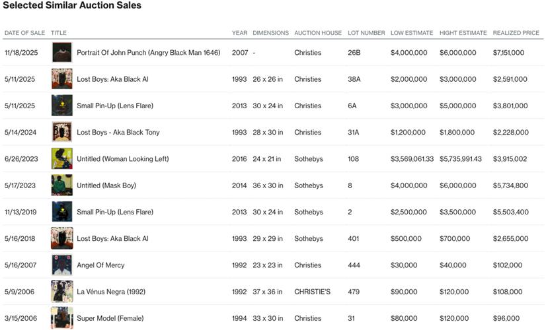The image size is (546, 330).
Task: Click the Angel Of Mercy thumbnail
Action: coord(61,265)
